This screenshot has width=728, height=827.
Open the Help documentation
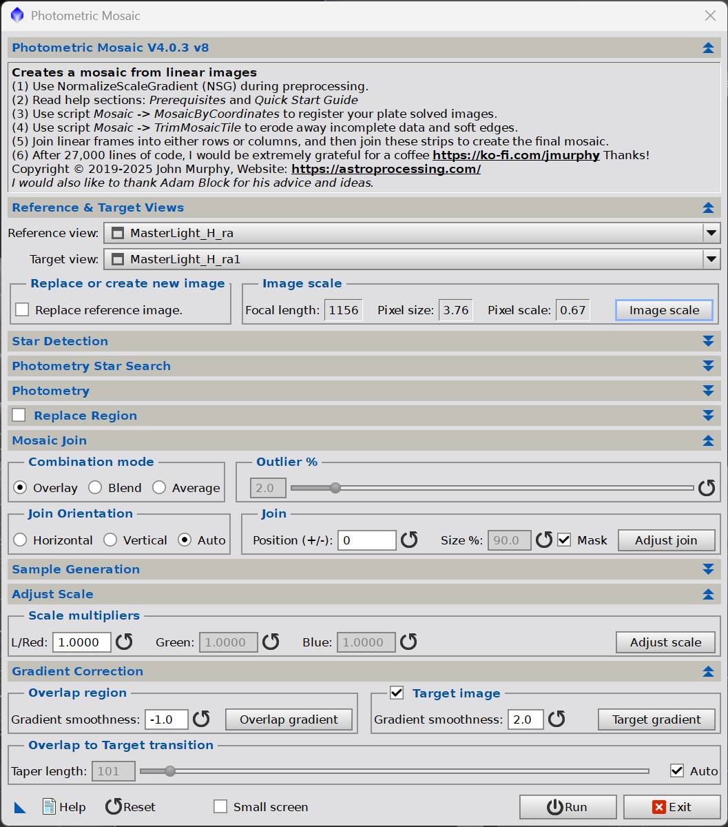[64, 807]
